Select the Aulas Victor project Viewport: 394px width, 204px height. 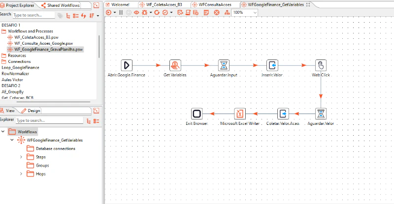(x=12, y=80)
